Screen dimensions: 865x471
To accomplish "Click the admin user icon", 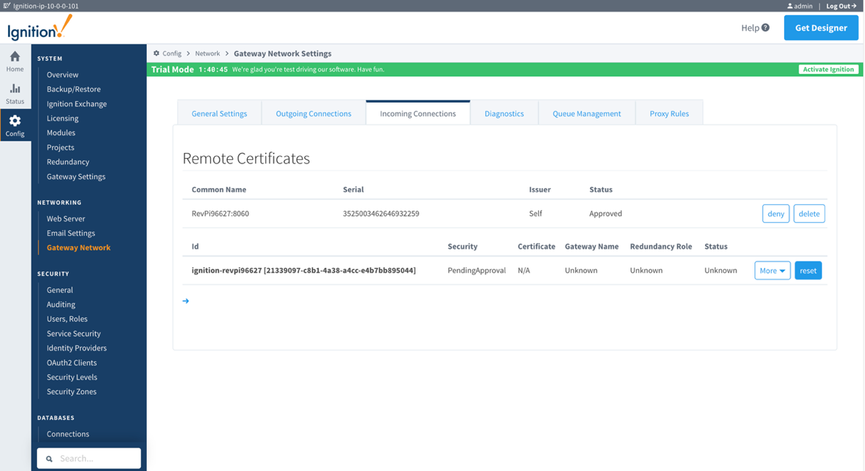I will [x=790, y=6].
